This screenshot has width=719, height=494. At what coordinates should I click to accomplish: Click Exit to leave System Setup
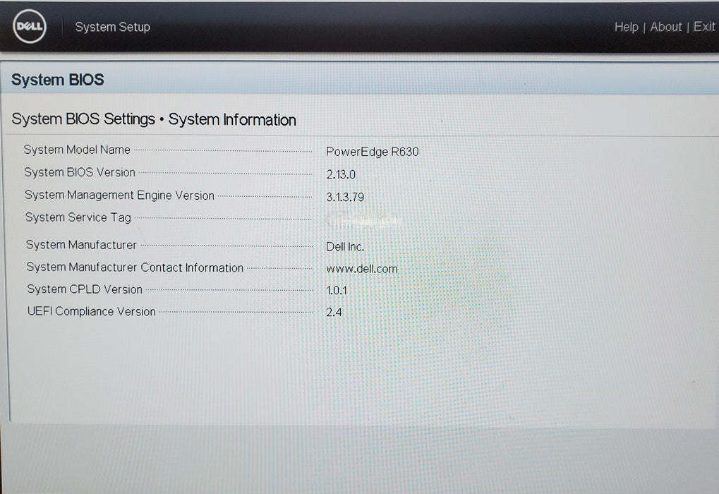coord(704,27)
